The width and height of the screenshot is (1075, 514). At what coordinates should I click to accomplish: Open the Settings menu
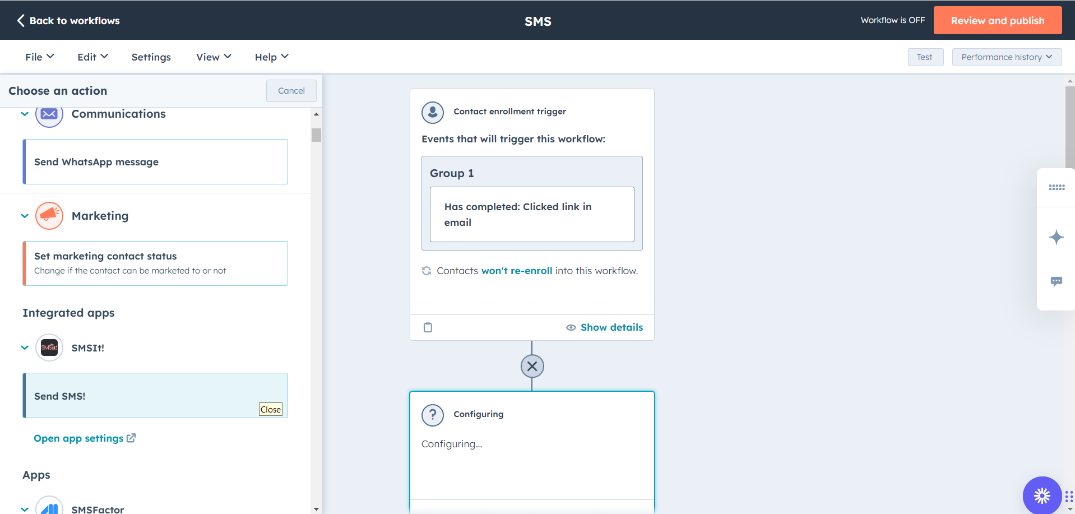pyautogui.click(x=151, y=57)
